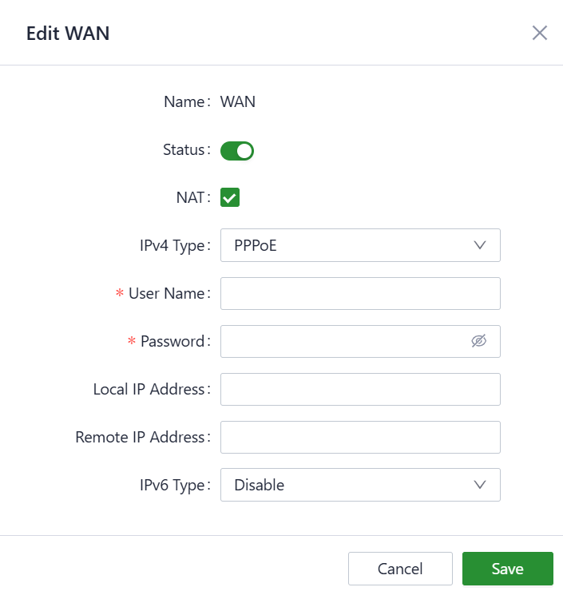Uncheck the NAT checkbox
The height and width of the screenshot is (599, 563).
click(230, 197)
